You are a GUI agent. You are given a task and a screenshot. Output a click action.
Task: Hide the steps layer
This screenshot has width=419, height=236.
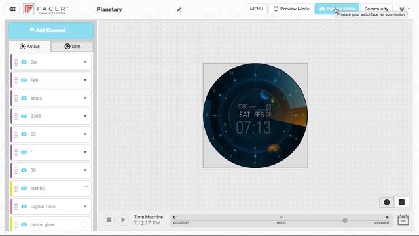pos(24,98)
